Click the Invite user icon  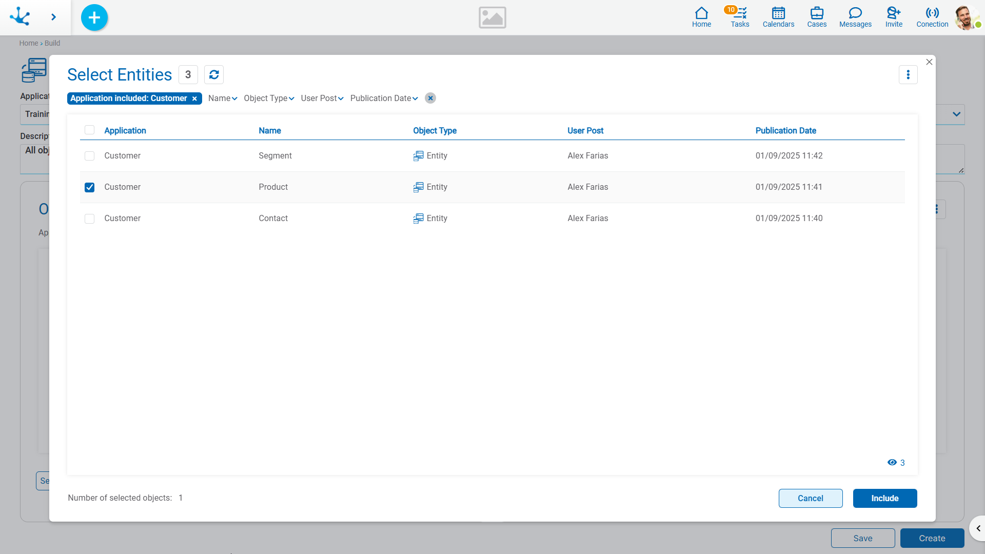coord(893,17)
